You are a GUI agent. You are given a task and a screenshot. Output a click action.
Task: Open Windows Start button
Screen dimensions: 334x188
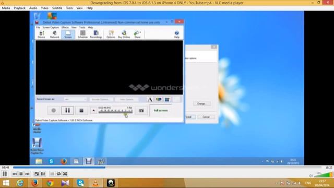tap(6, 183)
